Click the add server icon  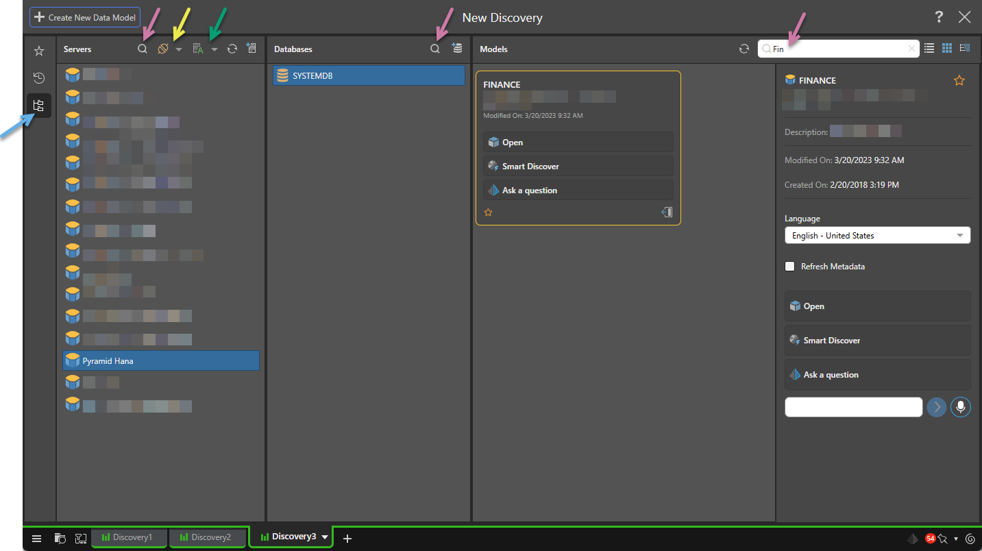click(251, 49)
